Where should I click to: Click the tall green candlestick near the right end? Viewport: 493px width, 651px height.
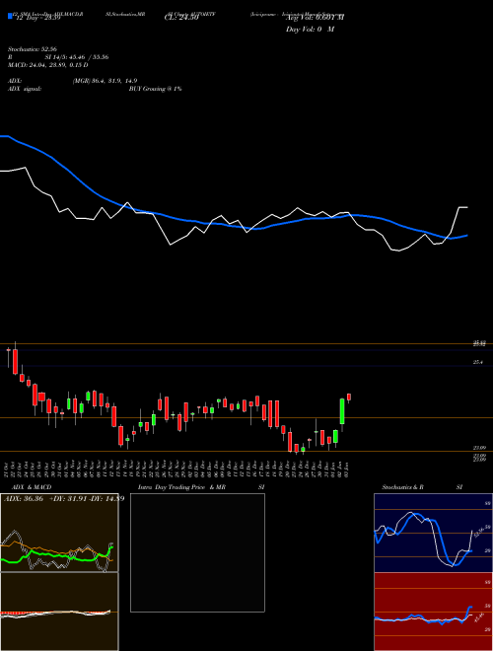342,411
